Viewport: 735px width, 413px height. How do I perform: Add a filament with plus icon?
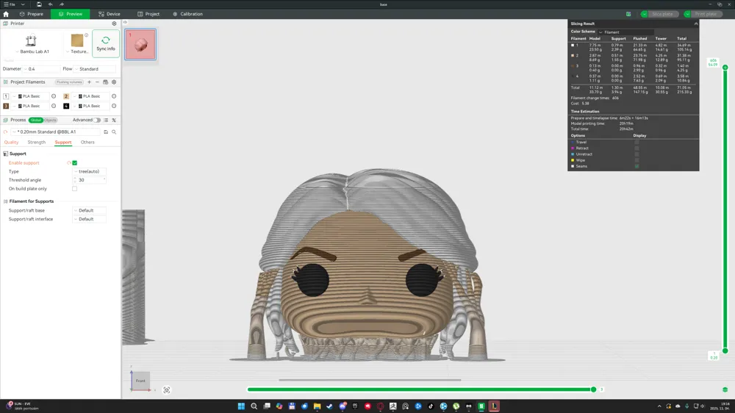(89, 82)
